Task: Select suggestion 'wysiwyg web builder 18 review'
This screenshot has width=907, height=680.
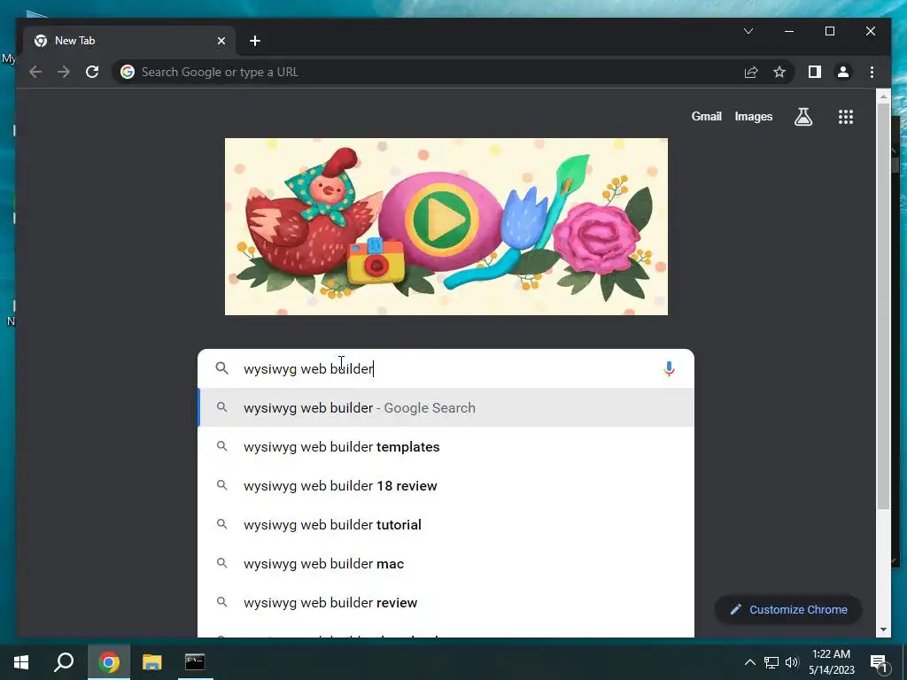Action: coord(446,486)
